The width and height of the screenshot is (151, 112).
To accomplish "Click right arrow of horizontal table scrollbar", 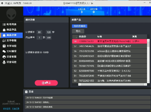I will (x=146, y=84).
